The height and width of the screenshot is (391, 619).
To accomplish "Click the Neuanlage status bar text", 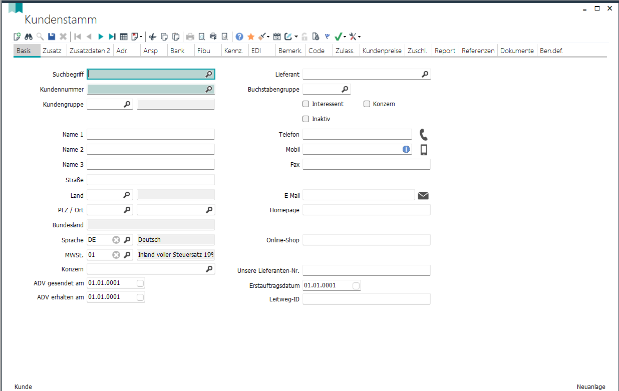I will click(591, 387).
